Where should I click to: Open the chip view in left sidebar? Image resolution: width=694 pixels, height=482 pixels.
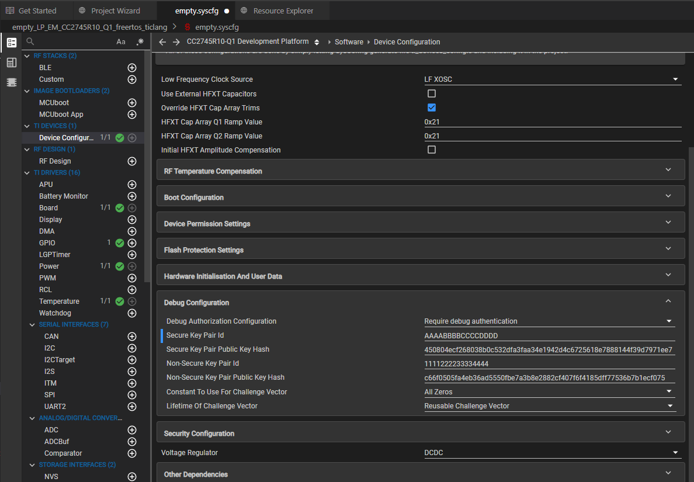point(11,82)
